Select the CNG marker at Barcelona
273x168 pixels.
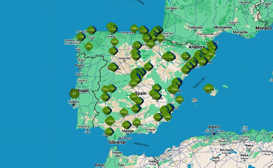(x=202, y=61)
